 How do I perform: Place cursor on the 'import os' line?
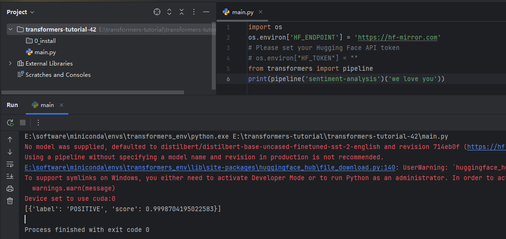(x=265, y=27)
